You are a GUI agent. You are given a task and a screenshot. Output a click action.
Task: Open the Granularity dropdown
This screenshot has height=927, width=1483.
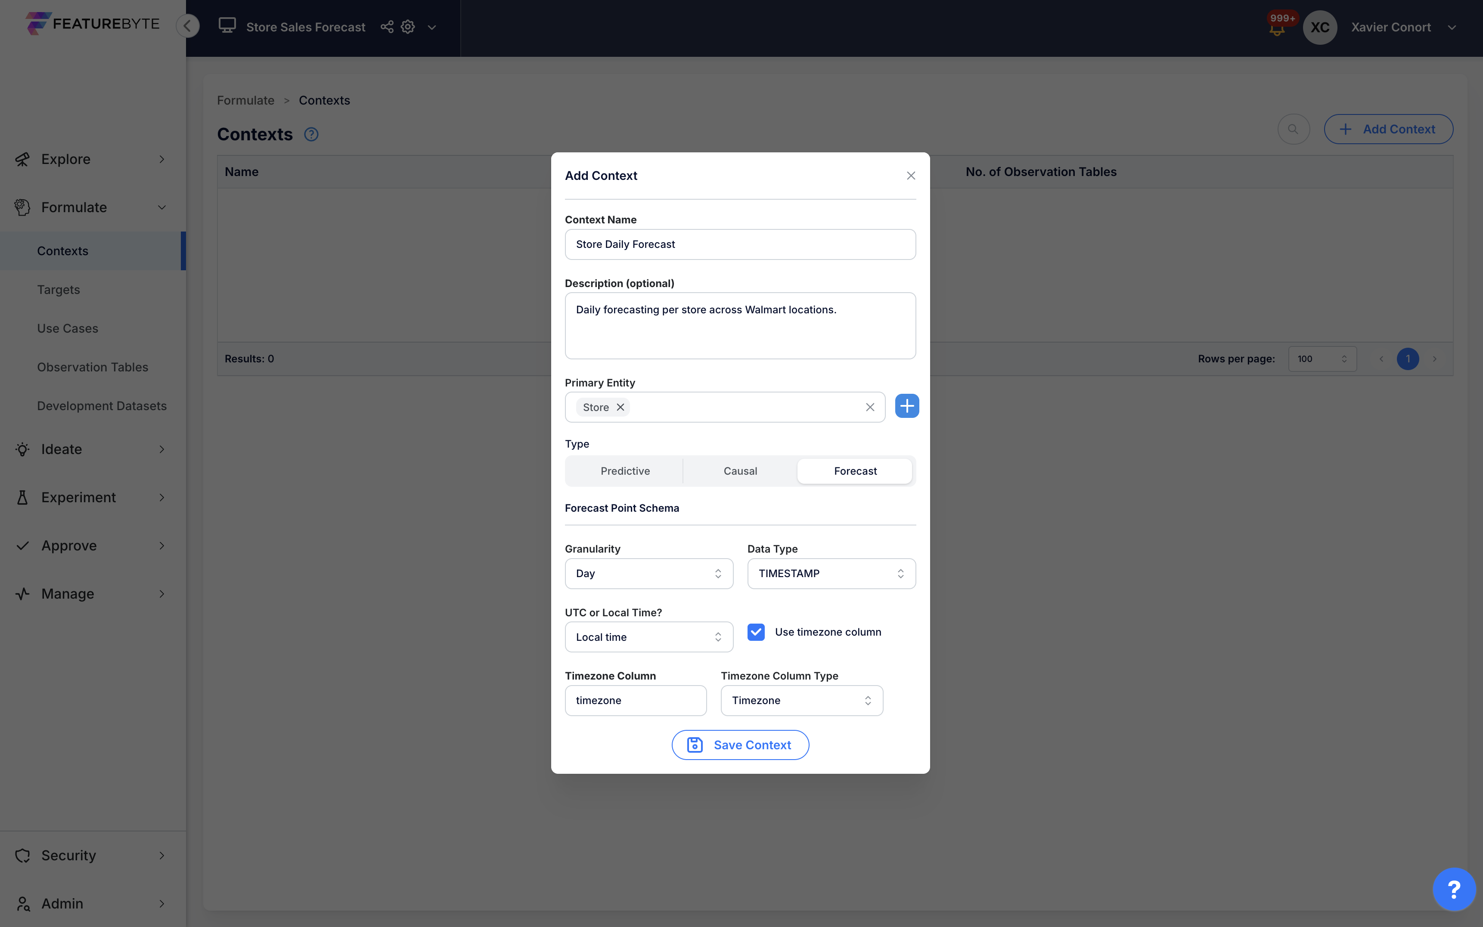tap(648, 573)
